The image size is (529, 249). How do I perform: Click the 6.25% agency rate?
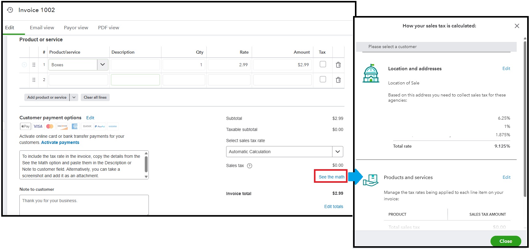pyautogui.click(x=504, y=118)
